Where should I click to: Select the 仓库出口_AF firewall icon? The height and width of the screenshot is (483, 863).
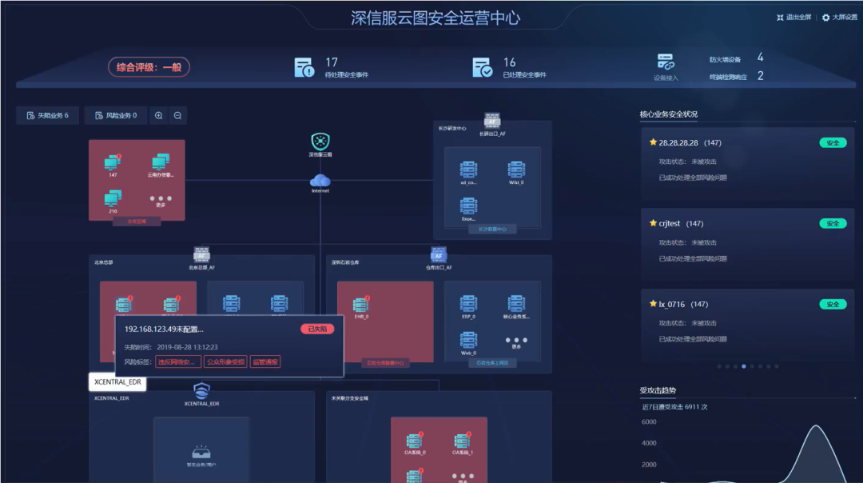click(x=438, y=254)
